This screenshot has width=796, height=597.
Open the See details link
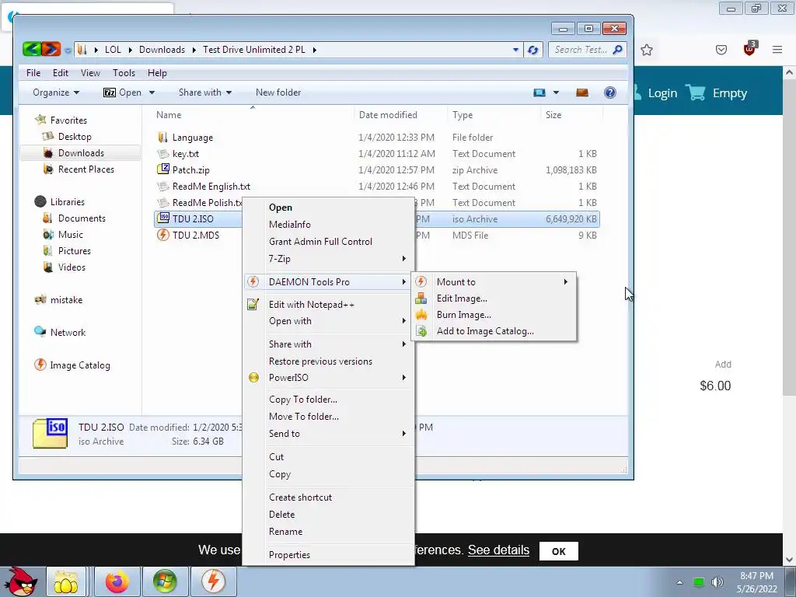498,550
